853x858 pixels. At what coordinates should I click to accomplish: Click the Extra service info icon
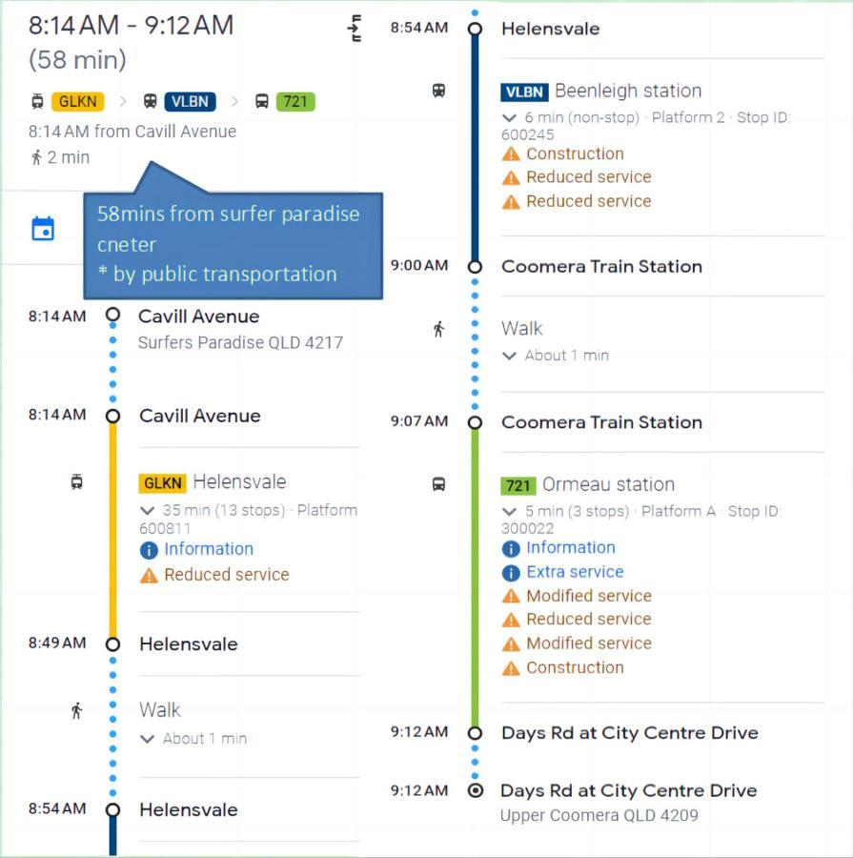point(511,572)
